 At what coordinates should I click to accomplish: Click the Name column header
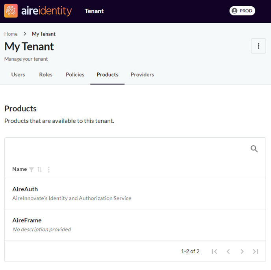pyautogui.click(x=20, y=169)
